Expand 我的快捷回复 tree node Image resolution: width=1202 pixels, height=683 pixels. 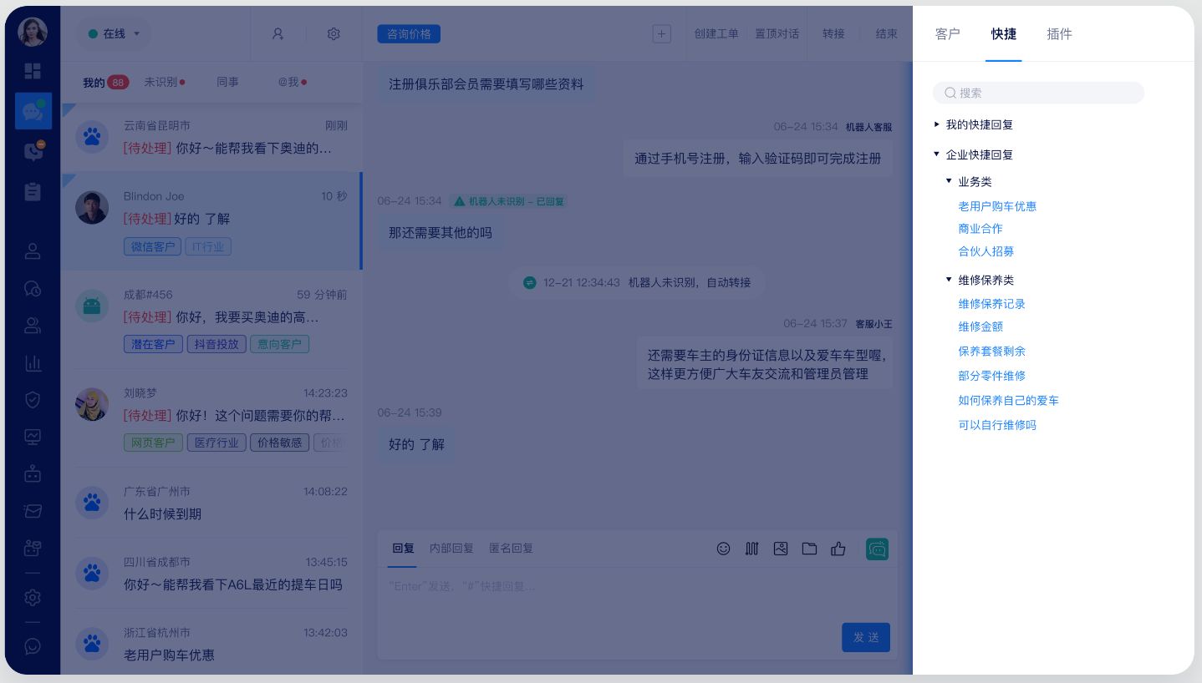point(937,124)
